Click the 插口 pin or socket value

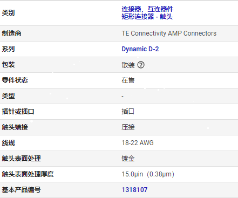[128, 112]
